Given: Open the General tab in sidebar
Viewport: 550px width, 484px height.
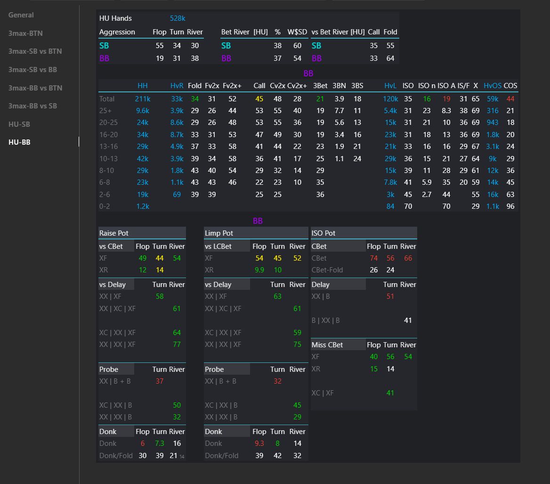Looking at the screenshot, I should 21,15.
